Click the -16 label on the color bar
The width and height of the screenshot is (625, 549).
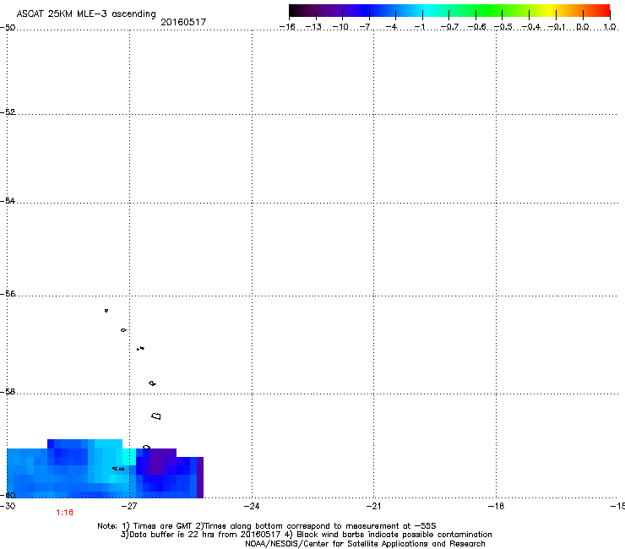point(287,27)
